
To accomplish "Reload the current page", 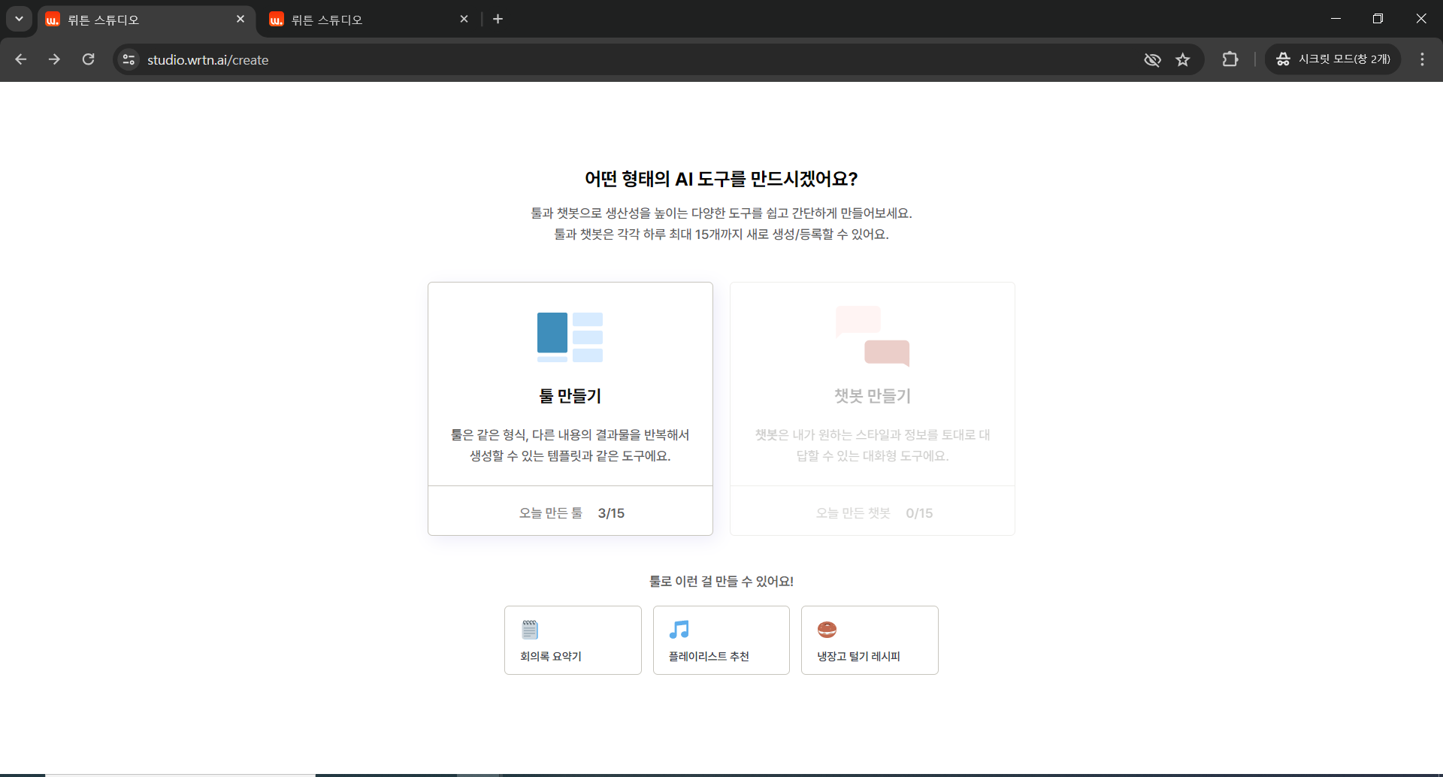I will tap(88, 59).
